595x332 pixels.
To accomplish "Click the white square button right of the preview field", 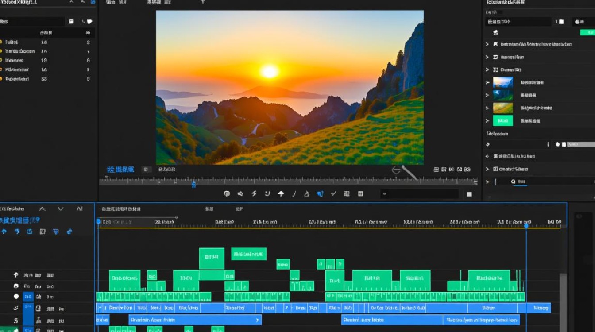I will 469,194.
